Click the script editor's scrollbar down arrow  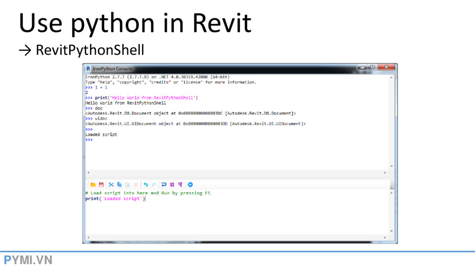coord(392,231)
